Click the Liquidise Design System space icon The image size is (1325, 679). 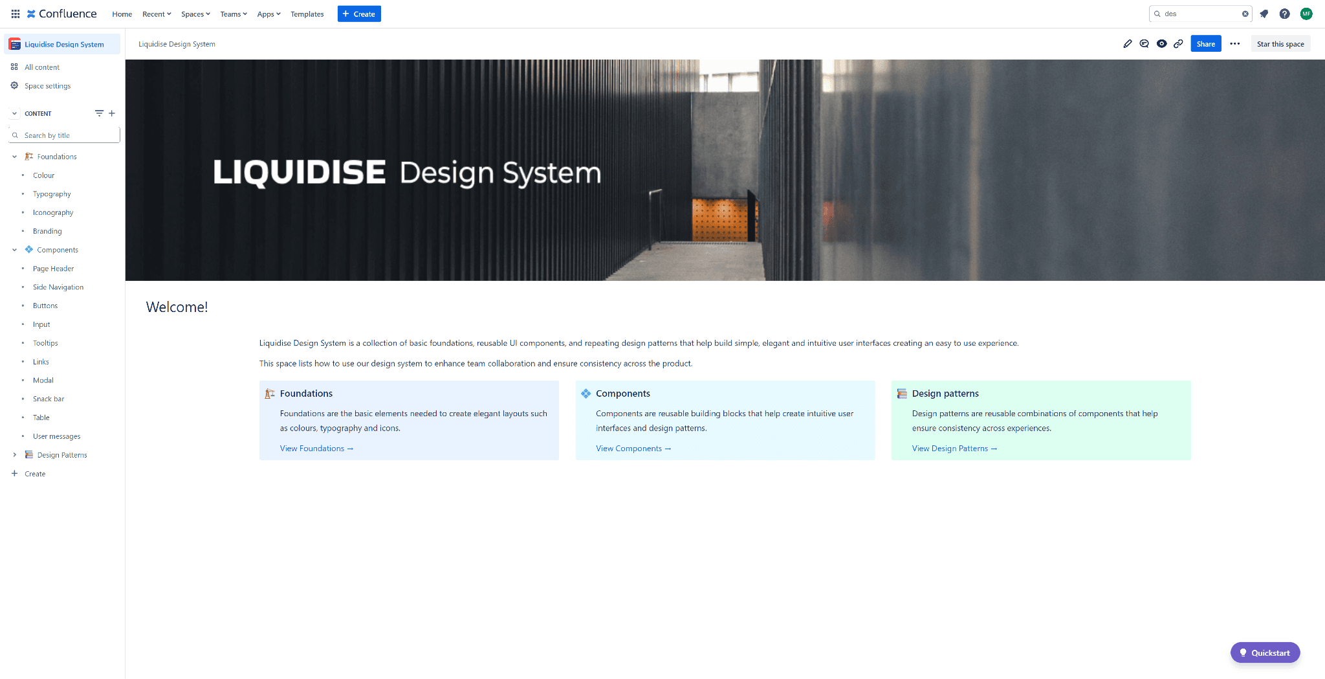14,44
